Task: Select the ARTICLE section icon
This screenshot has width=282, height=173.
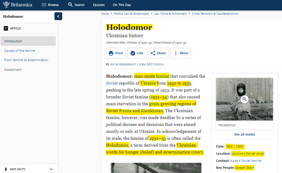Action: pyautogui.click(x=6, y=28)
